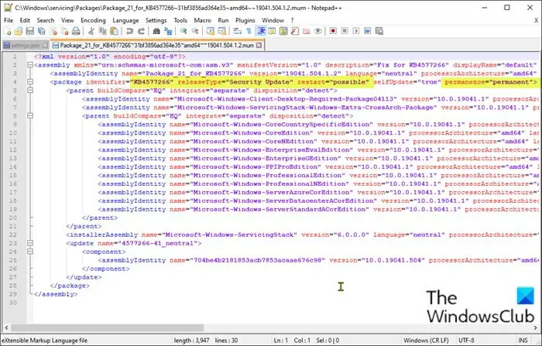Image resolution: width=542 pixels, height=346 pixels.
Task: Collapse the component node on line 24
Action: point(30,252)
